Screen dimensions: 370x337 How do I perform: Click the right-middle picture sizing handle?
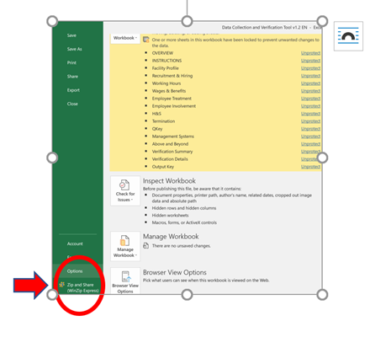322,158
